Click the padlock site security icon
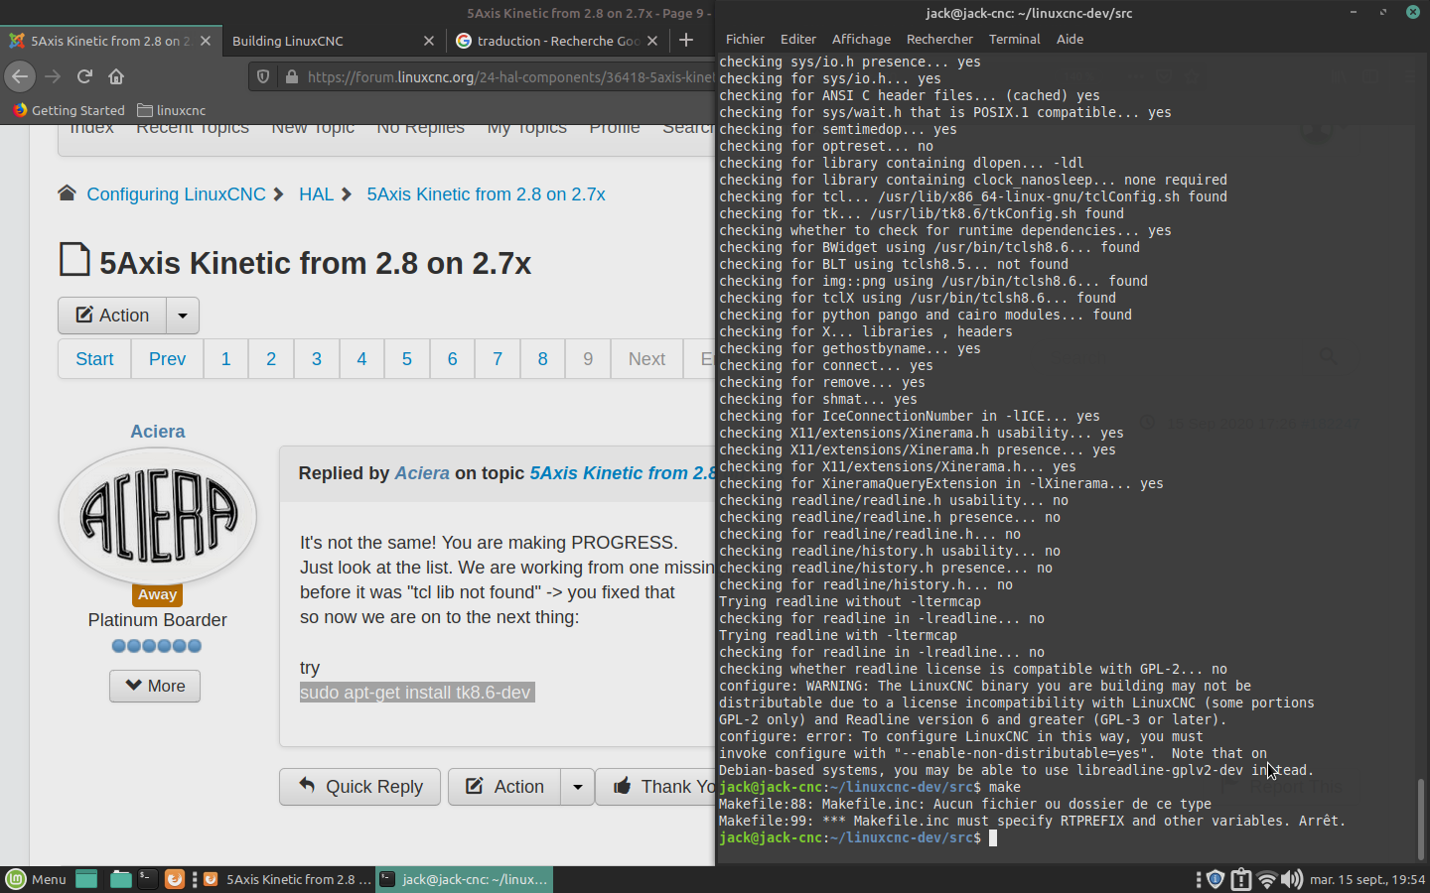Screen dimensions: 1430x893 click(x=291, y=76)
